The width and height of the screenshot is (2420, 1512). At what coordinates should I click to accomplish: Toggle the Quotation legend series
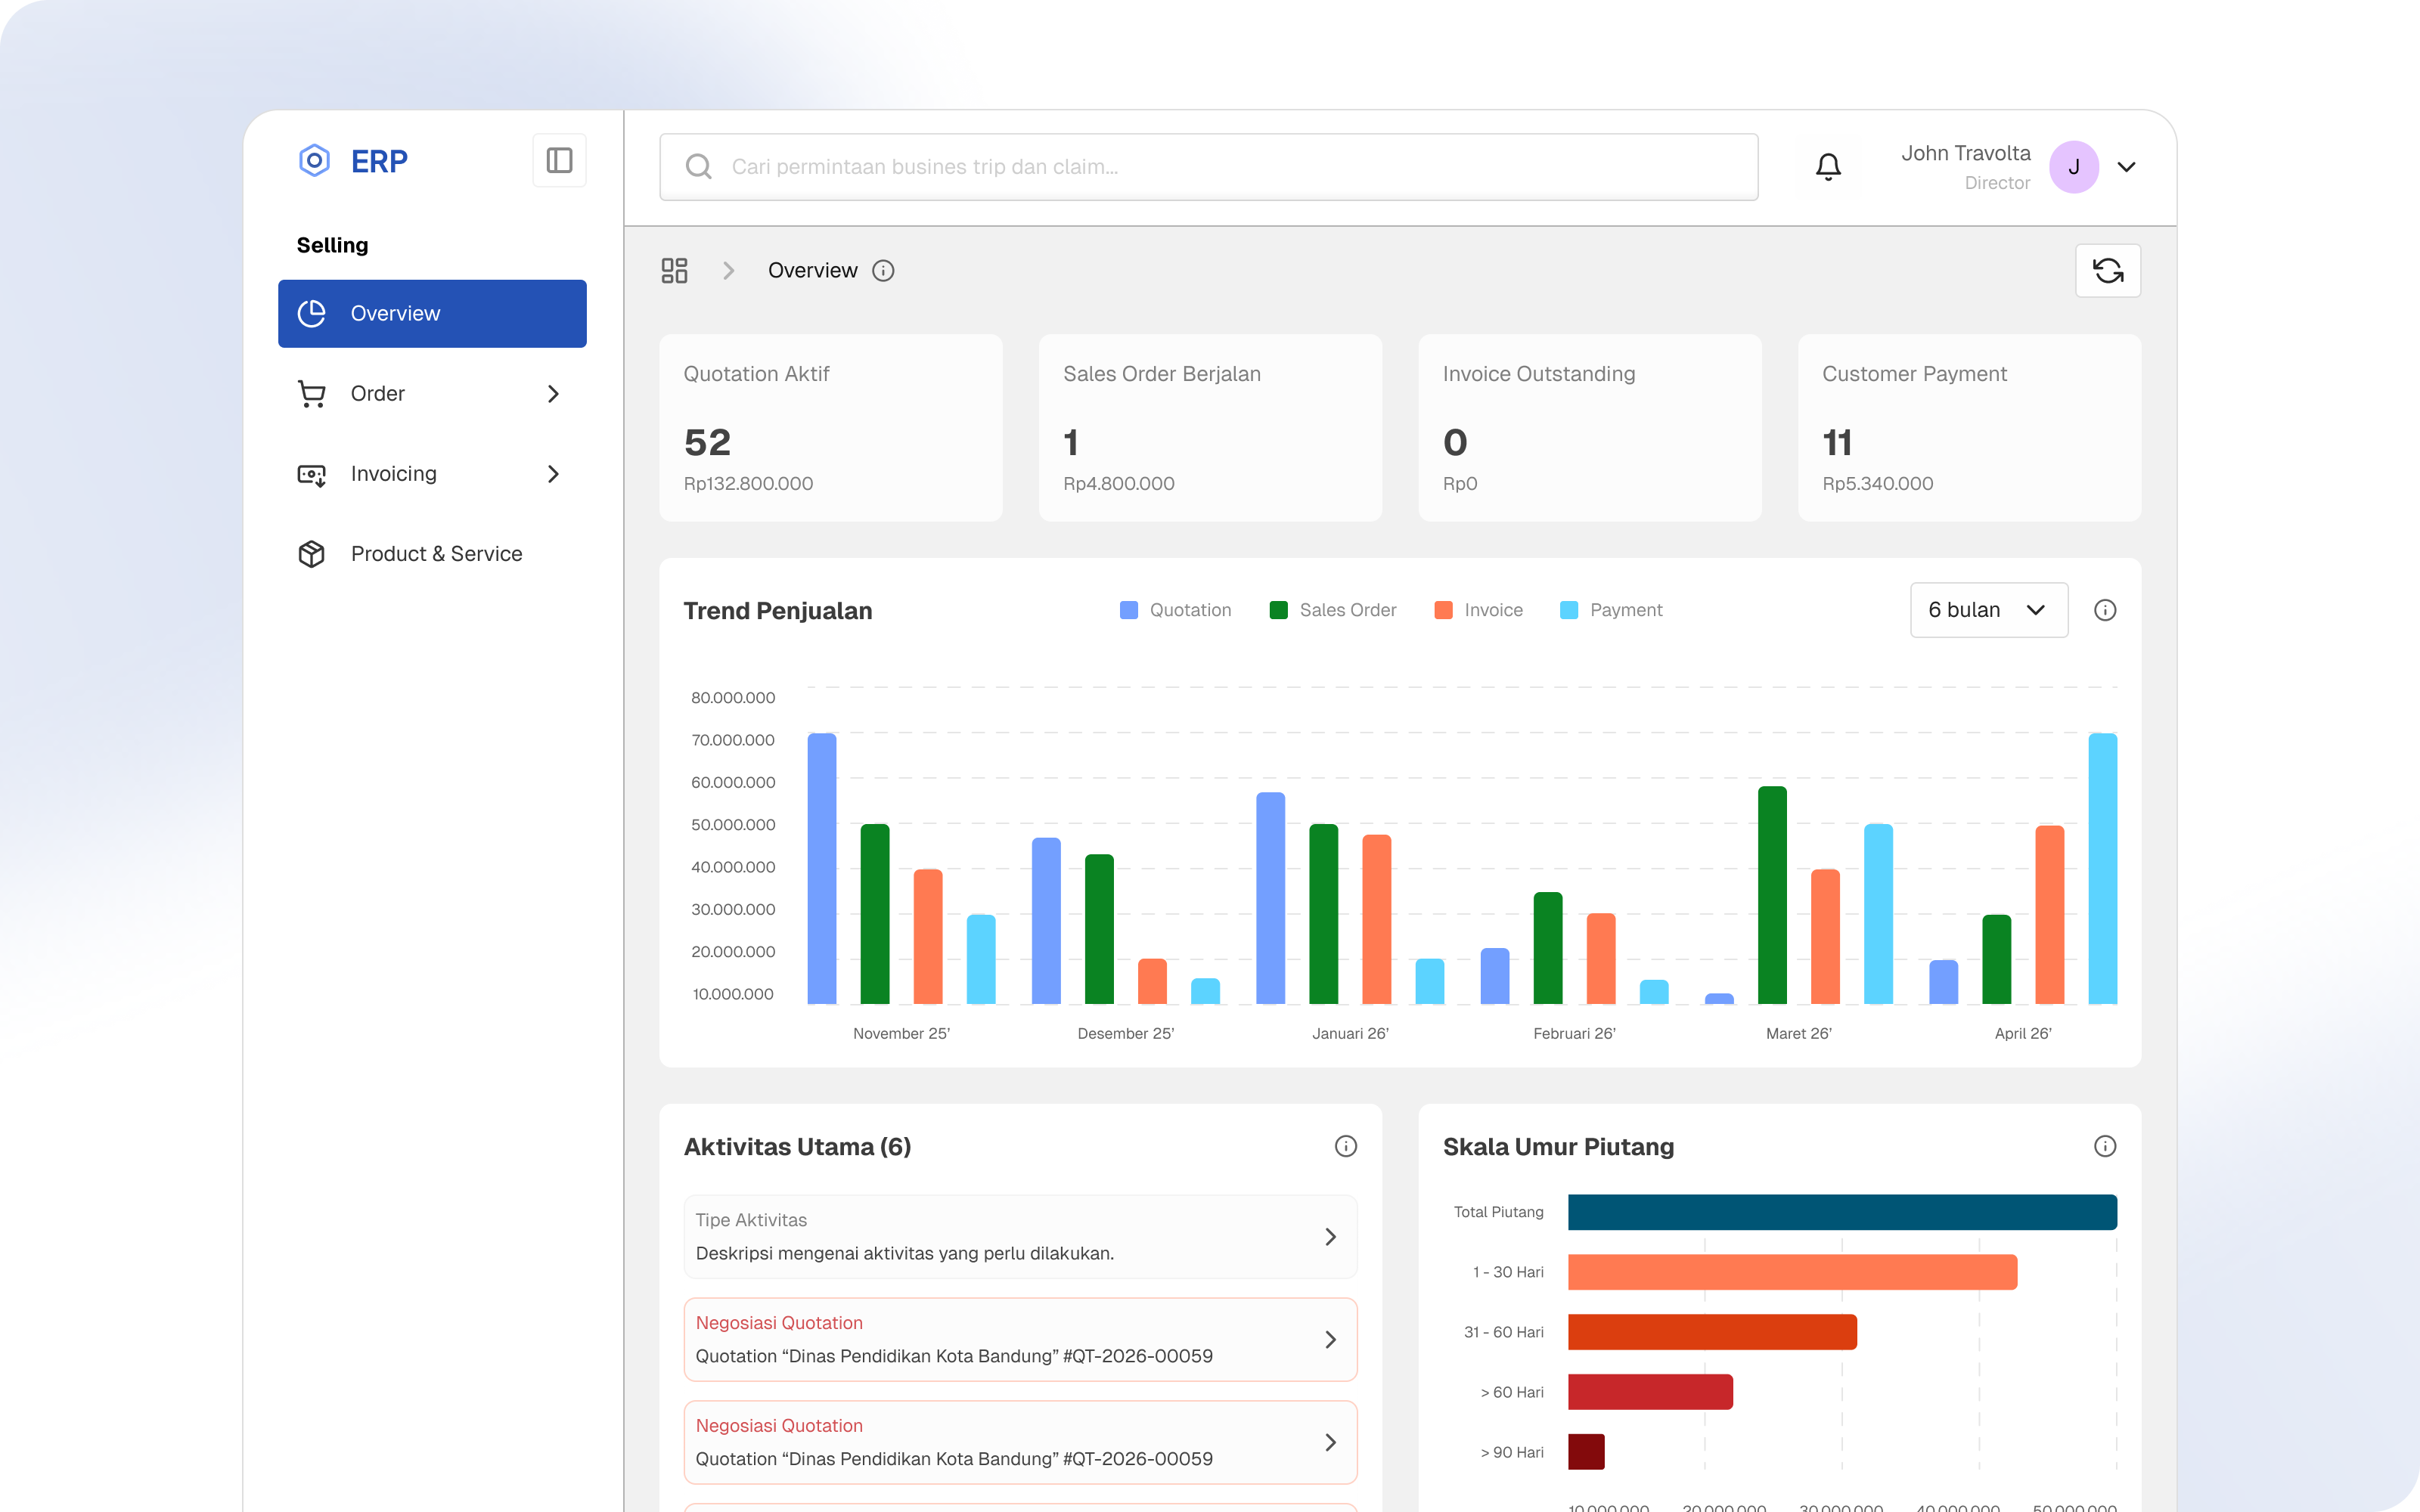pos(1176,610)
